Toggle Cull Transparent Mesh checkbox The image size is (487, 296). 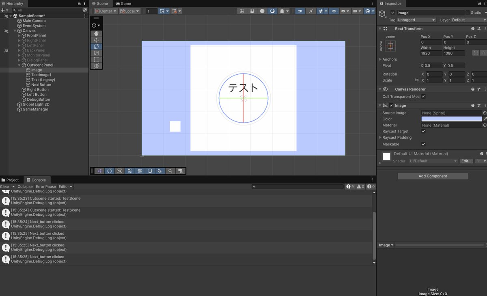tap(423, 97)
